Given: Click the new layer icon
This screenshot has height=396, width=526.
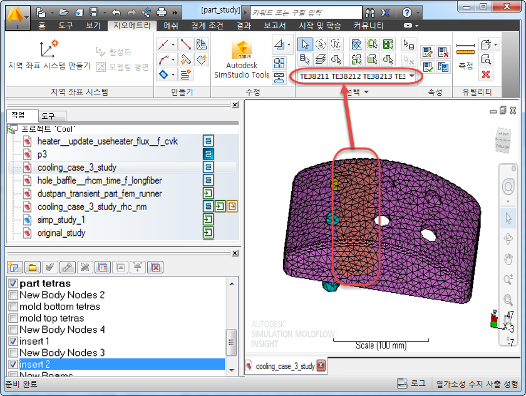Looking at the screenshot, I should coord(14,267).
